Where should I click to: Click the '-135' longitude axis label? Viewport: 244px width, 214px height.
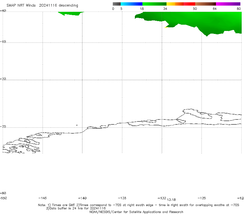(122, 198)
